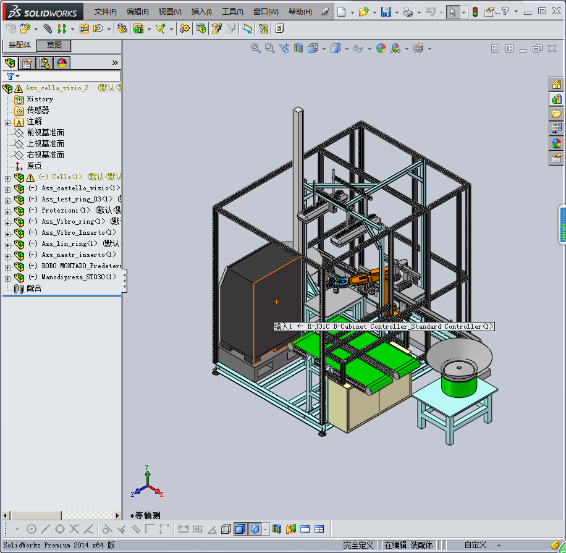Click the rebuild traffic light icon
The image size is (566, 553).
click(x=475, y=12)
